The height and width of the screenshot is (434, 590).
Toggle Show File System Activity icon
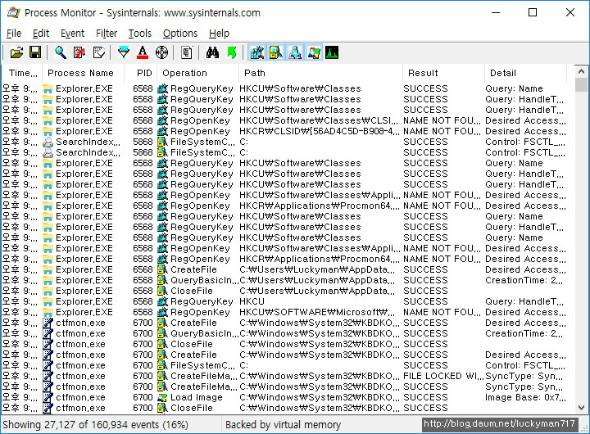click(276, 52)
